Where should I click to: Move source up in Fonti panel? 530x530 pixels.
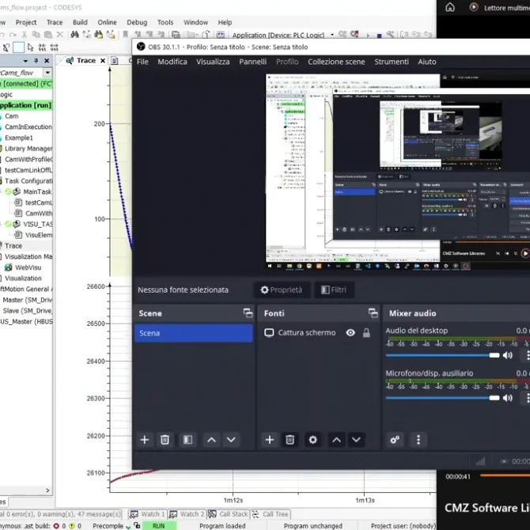coord(336,440)
